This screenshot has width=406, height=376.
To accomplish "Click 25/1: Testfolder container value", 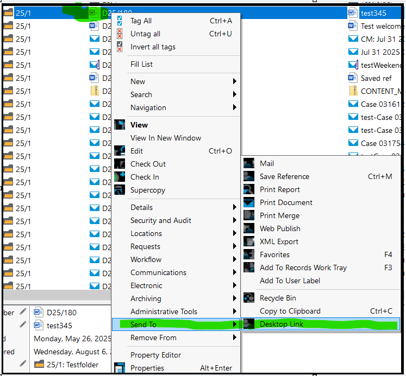I will (72, 365).
